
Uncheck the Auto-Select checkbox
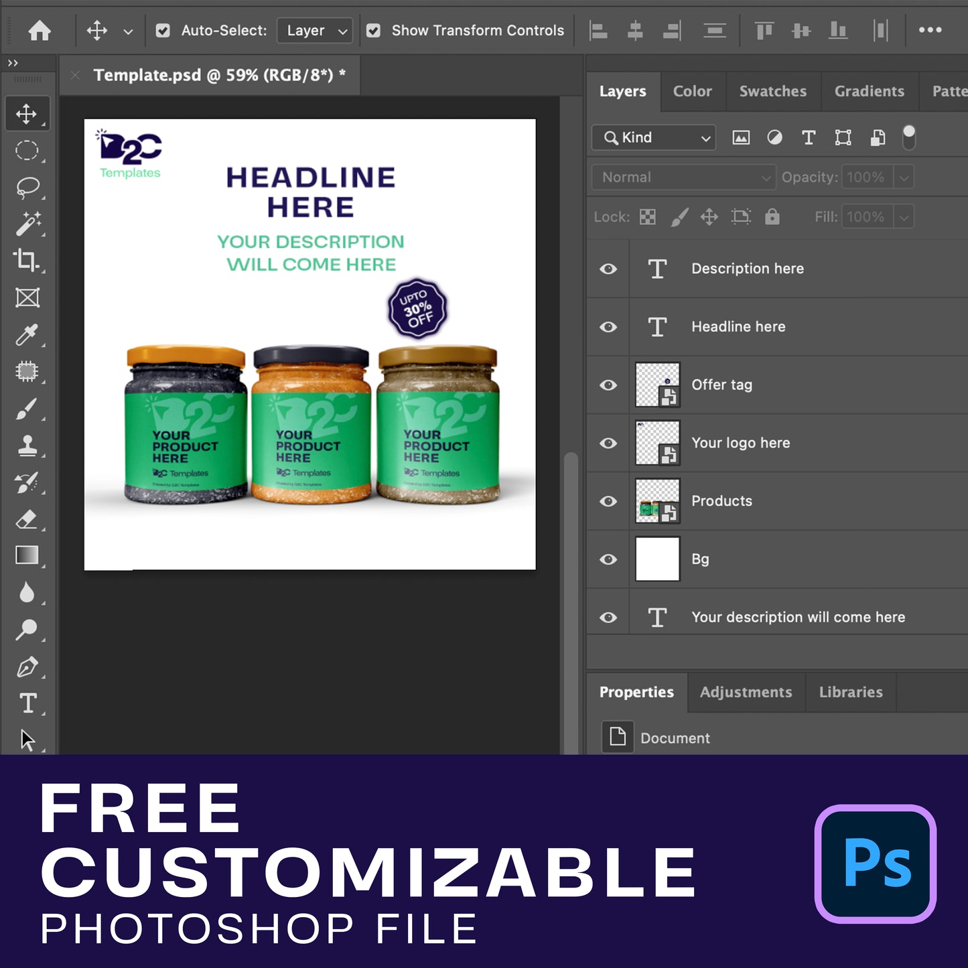(x=163, y=31)
